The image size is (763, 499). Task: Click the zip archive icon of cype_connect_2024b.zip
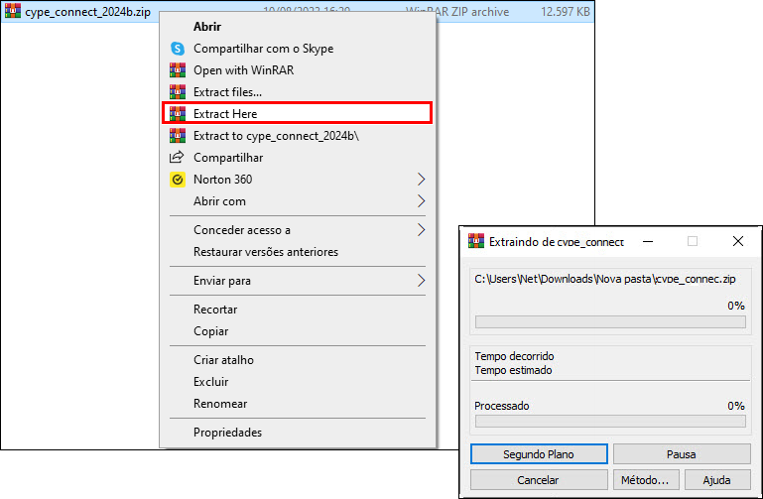pos(13,11)
